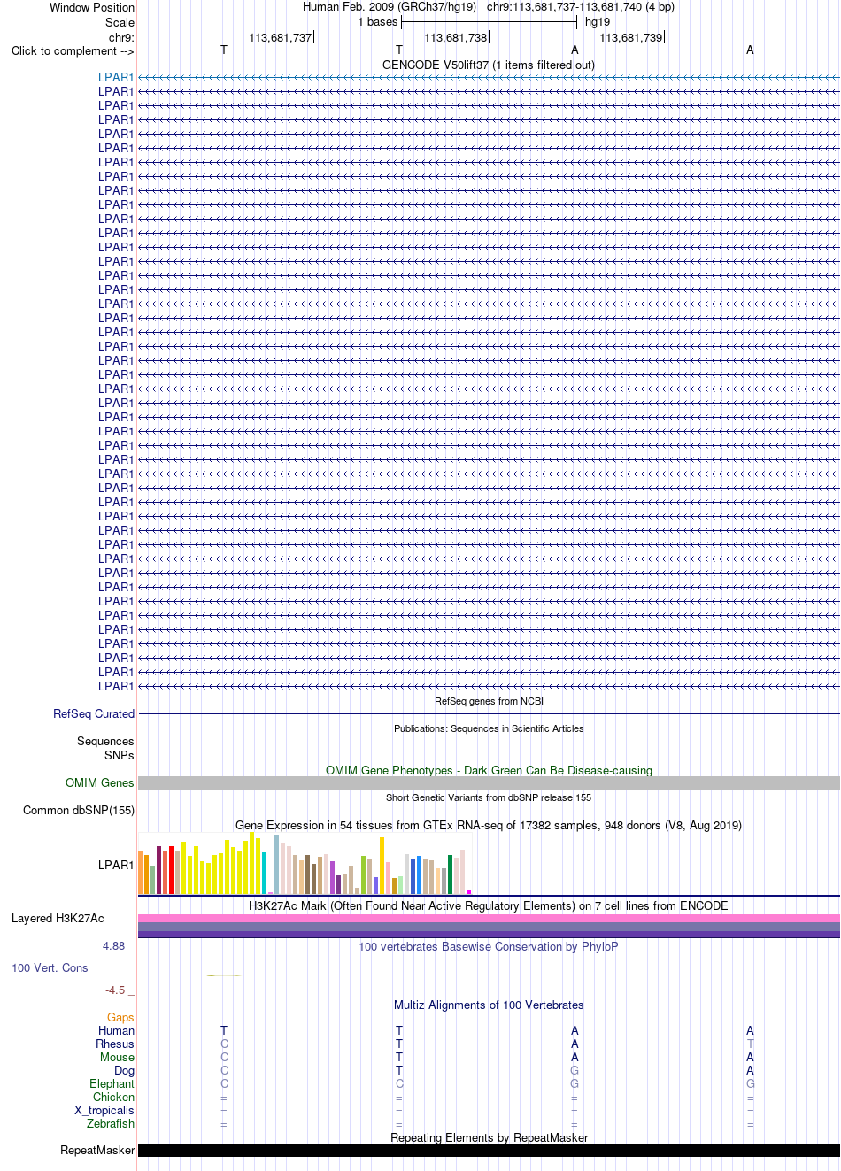
Task: Open '100 vertebrates Basewise Conservation by PhyloP' title
Action: point(489,946)
